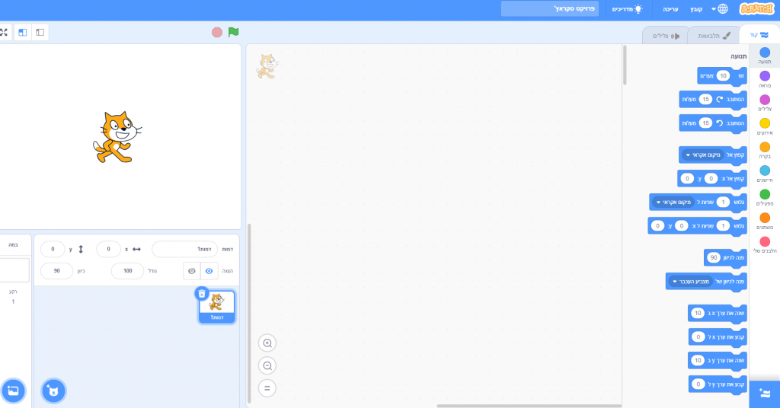Open the קובץ file menu

(x=696, y=9)
